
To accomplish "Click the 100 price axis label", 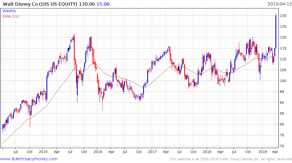I will [x=283, y=81].
